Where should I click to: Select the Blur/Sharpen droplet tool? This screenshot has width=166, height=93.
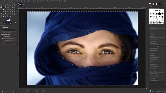[15, 14]
